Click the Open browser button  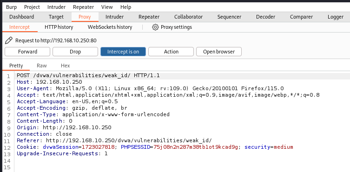[x=219, y=52]
